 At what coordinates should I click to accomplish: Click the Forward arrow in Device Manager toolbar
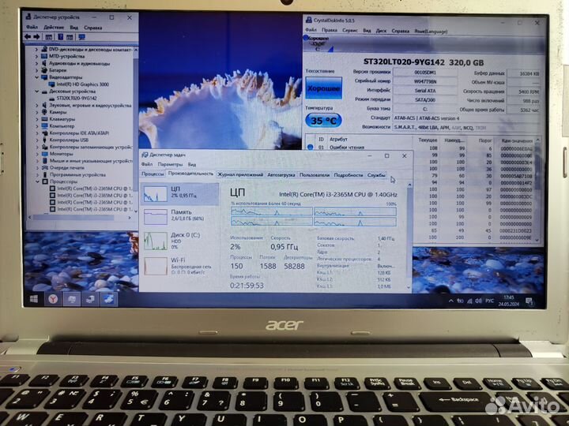pyautogui.click(x=36, y=37)
